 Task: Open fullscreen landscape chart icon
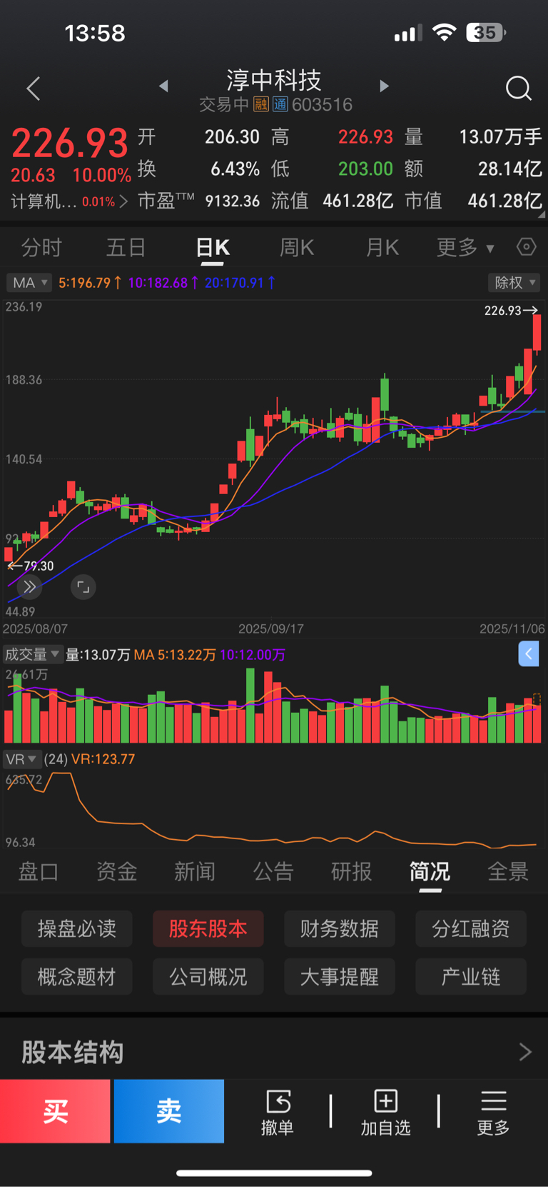83,587
